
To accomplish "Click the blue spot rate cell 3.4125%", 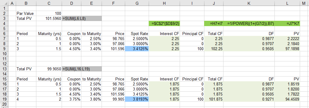I will click(x=137, y=49).
